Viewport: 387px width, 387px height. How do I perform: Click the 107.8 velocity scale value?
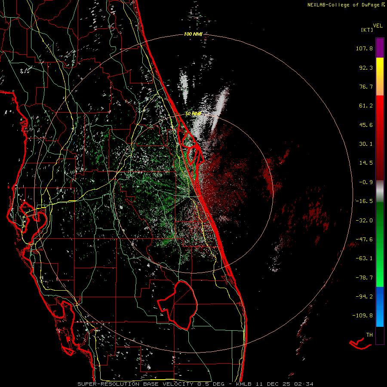coord(364,48)
